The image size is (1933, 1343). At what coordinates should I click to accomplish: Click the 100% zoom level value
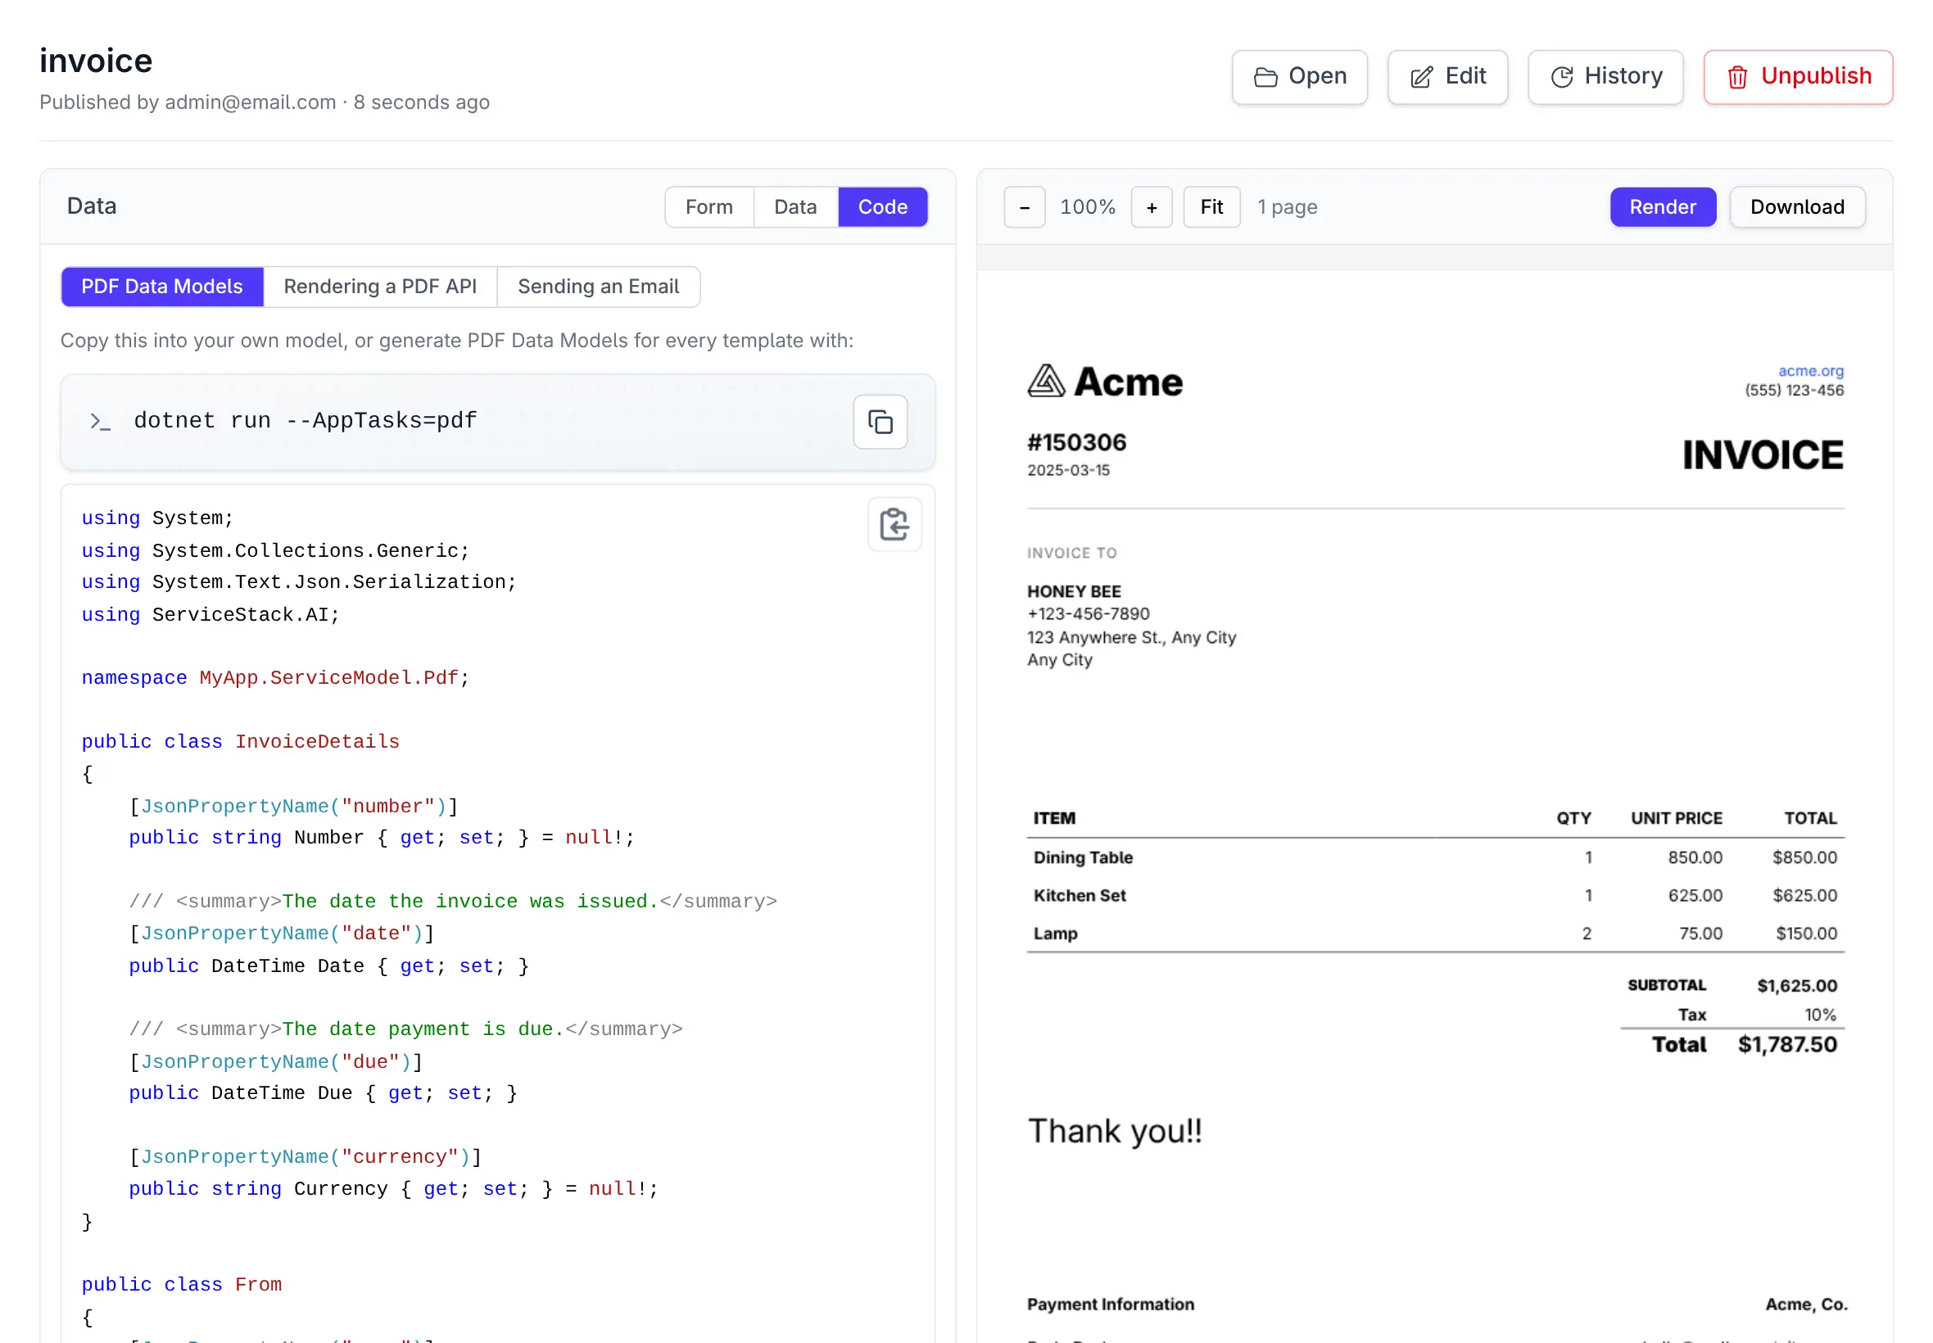point(1087,207)
